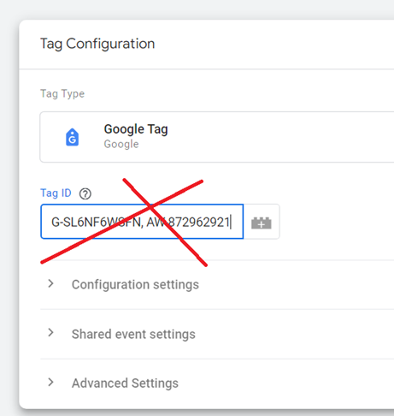Click the Tag Type label
The height and width of the screenshot is (416, 394).
pyautogui.click(x=62, y=93)
